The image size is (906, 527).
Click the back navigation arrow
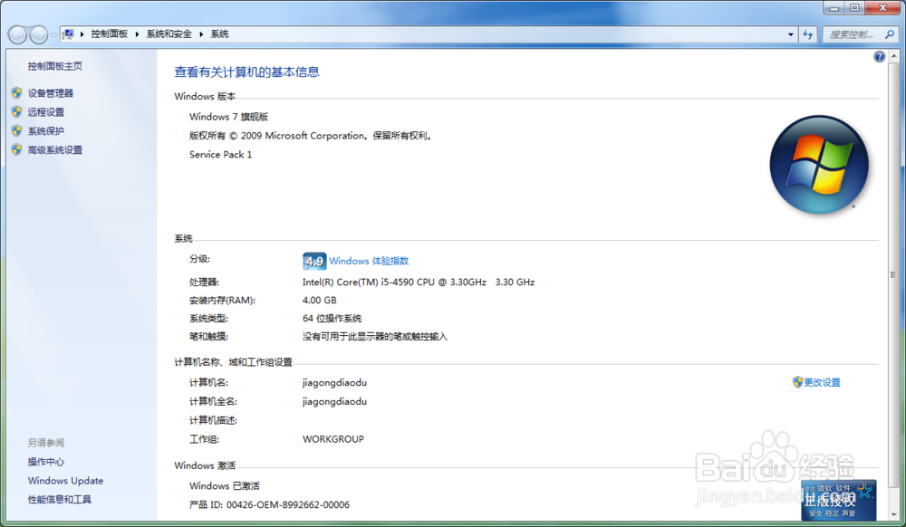coord(17,34)
